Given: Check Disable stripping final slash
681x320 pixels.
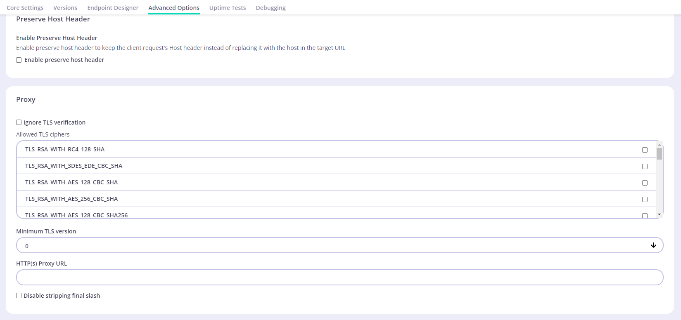Looking at the screenshot, I should 19,296.
